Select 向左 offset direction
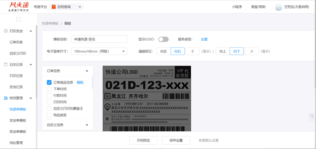The height and width of the screenshot is (149, 316). [164, 51]
